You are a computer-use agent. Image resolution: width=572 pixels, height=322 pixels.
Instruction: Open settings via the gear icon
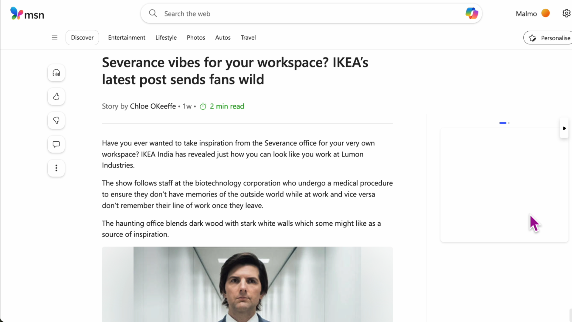point(566,13)
